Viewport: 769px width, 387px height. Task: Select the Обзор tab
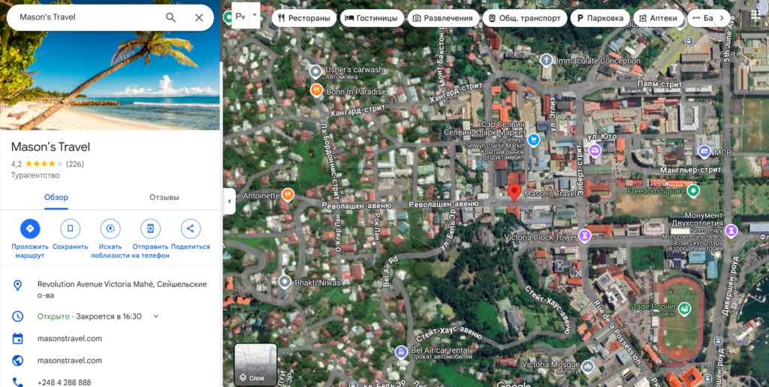tap(56, 198)
